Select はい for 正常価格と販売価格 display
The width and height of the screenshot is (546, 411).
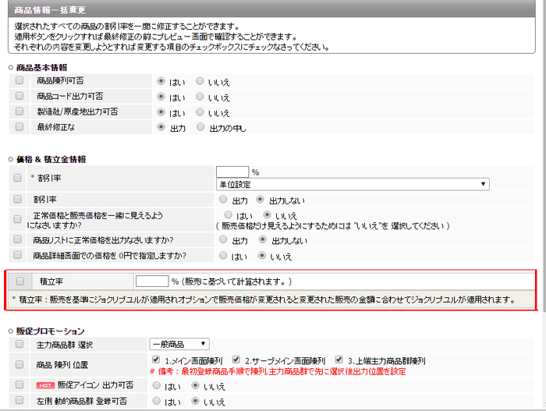(229, 214)
